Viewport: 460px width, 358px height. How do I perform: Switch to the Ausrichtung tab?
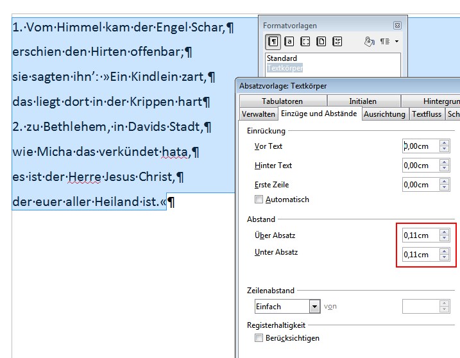384,114
